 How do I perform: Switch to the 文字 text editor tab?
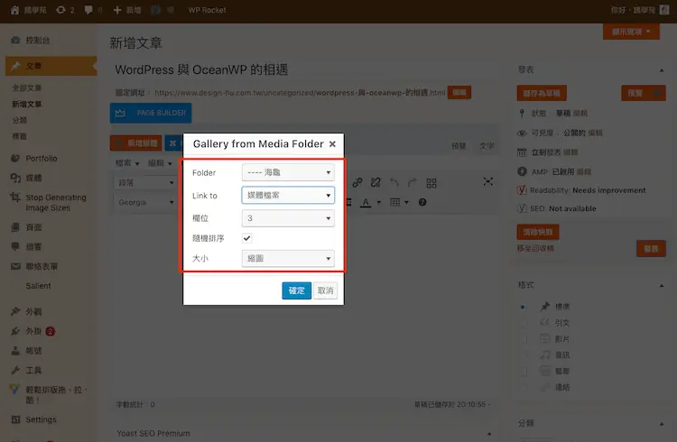click(487, 146)
